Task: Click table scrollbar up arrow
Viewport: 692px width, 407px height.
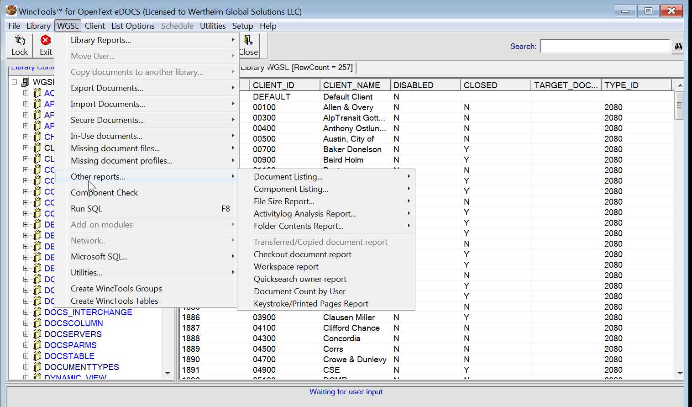Action: (680, 85)
